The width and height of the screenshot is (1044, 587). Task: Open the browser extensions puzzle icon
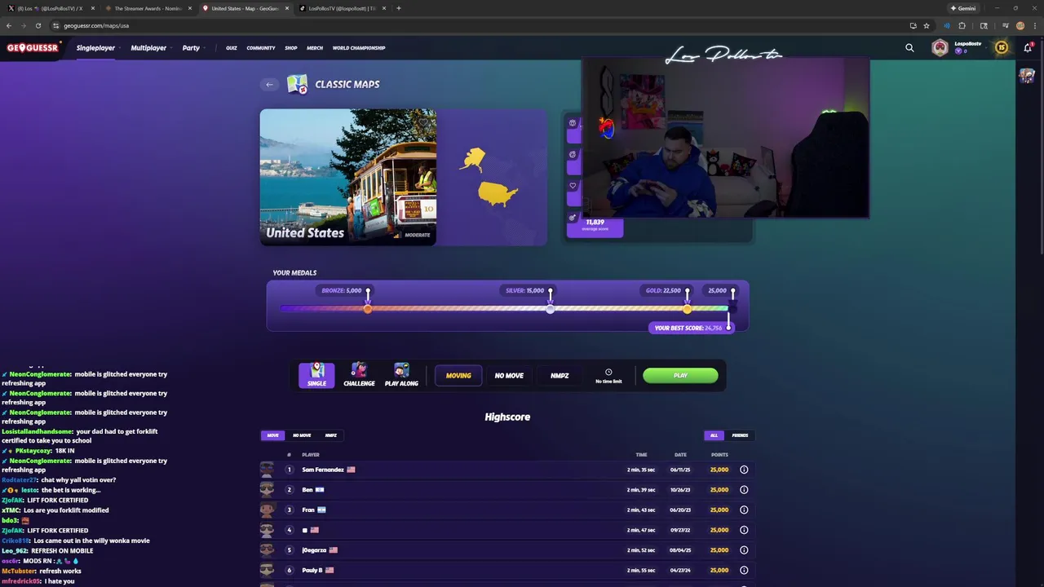[x=962, y=25]
